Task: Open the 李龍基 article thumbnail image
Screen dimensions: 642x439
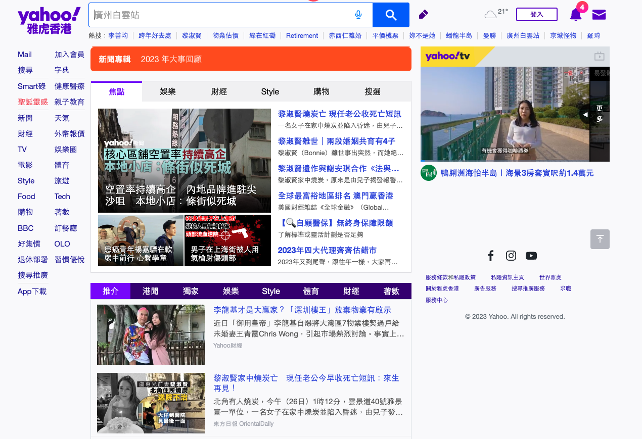Action: click(151, 334)
